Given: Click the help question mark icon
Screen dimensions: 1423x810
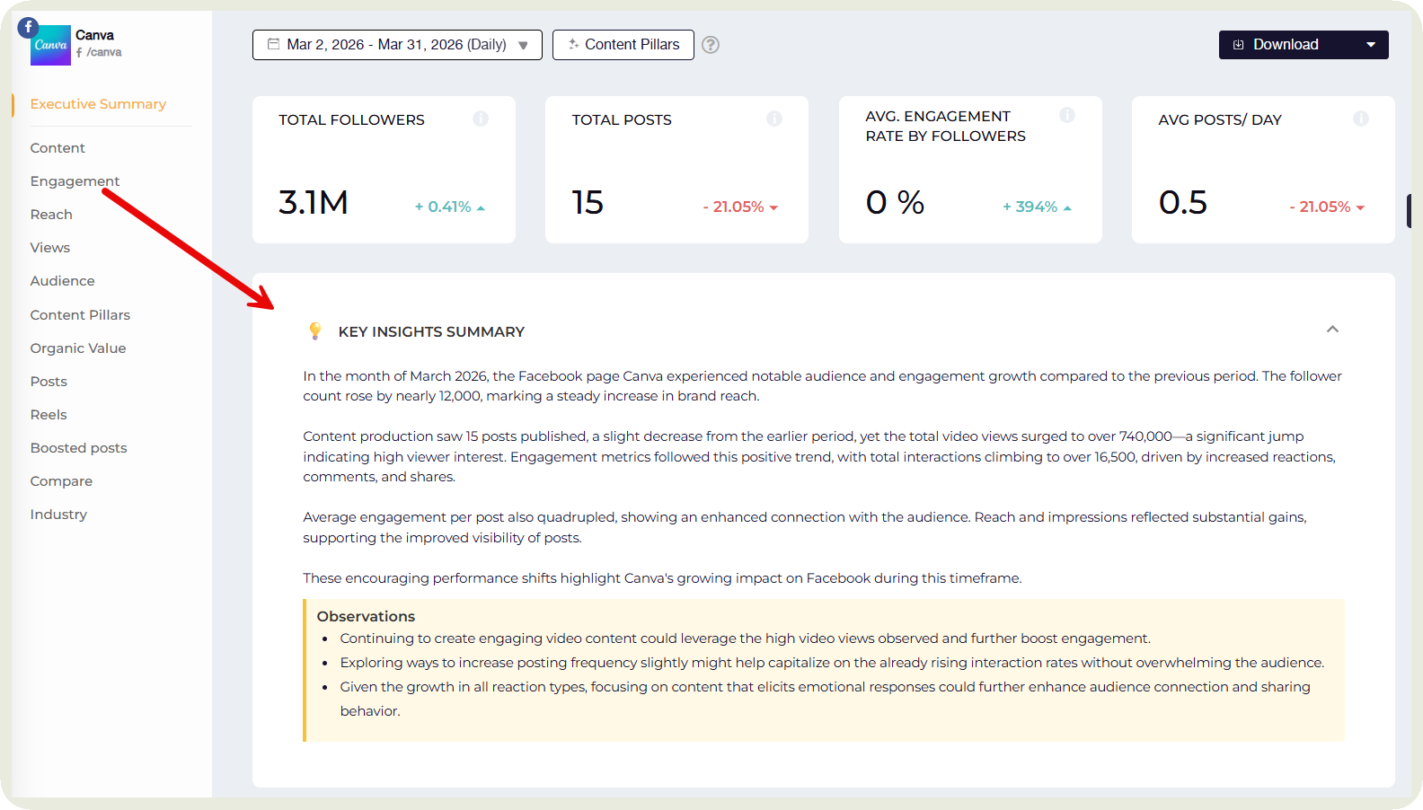Looking at the screenshot, I should (711, 45).
